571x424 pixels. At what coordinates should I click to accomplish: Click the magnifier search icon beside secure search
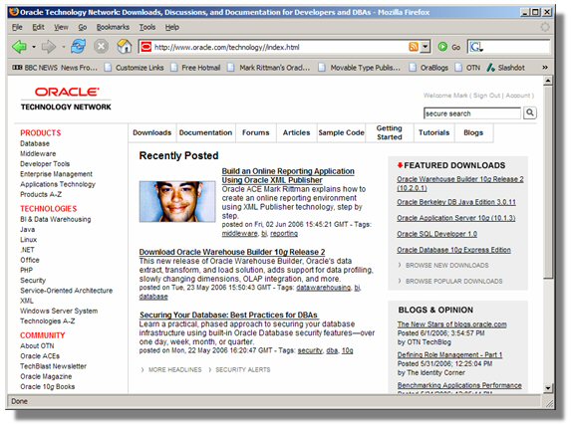click(530, 113)
